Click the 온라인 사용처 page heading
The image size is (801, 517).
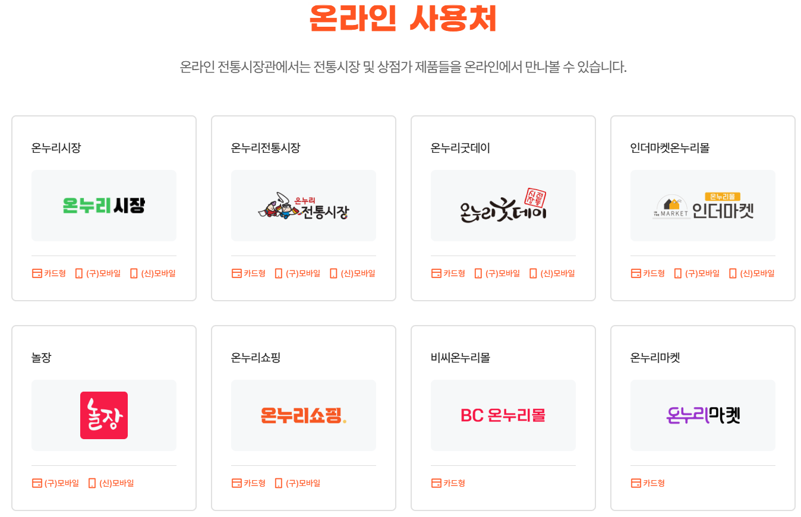(x=403, y=18)
